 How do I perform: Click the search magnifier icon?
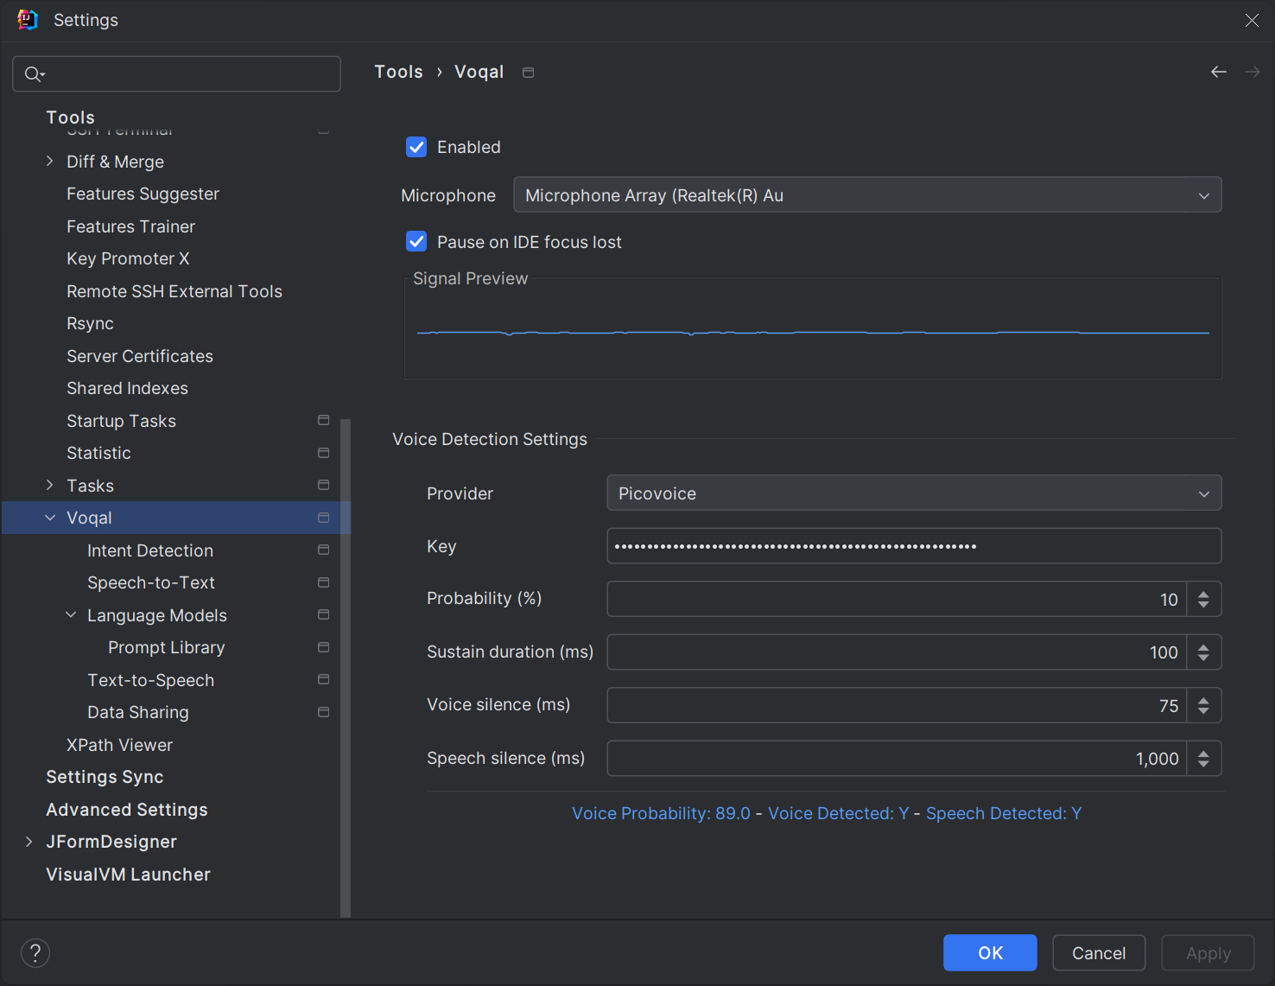point(34,74)
